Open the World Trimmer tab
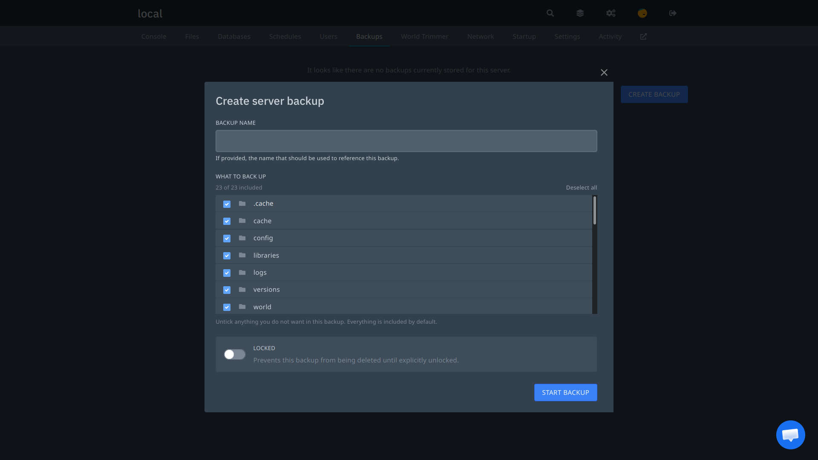818x460 pixels. click(x=425, y=37)
